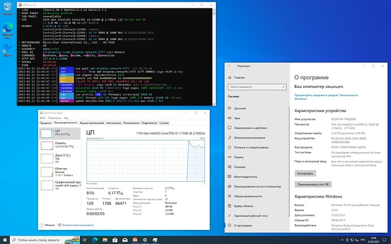Click the Найти параметр search field

[257, 87]
